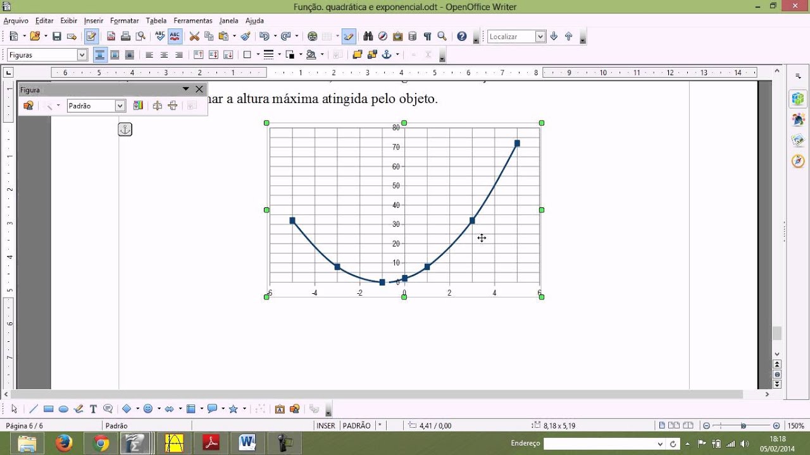The image size is (810, 455).
Task: Open Inserir menu
Action: 94,21
